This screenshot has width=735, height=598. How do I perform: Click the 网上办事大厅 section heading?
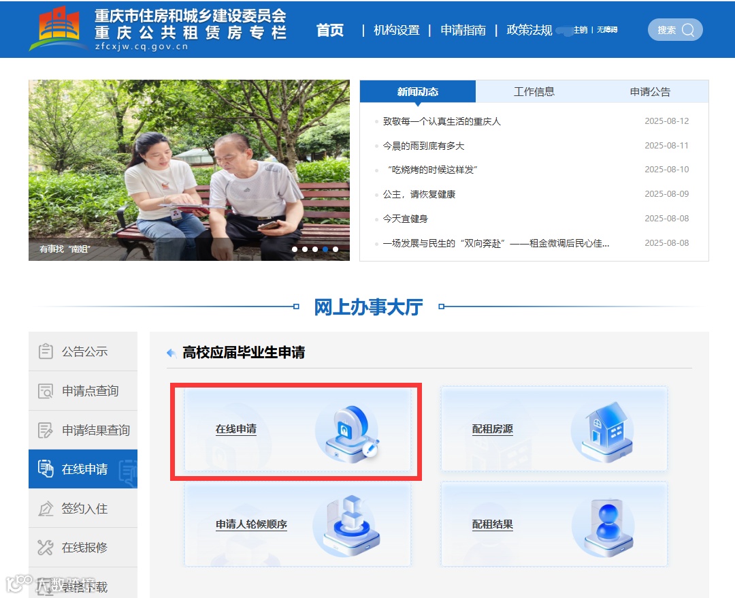coord(368,306)
